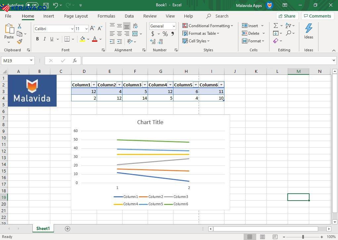This screenshot has width=338, height=240.
Task: Click the Name Box showing M19
Action: pos(15,61)
